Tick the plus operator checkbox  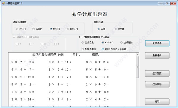(17, 44)
